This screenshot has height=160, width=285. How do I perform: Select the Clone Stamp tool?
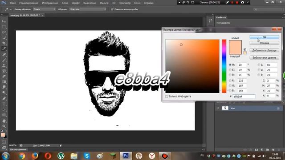[4, 65]
